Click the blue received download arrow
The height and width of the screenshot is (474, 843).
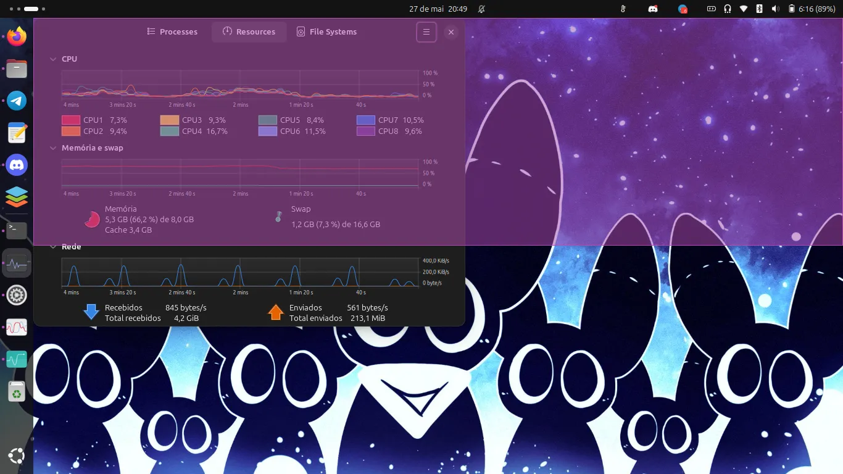(91, 312)
